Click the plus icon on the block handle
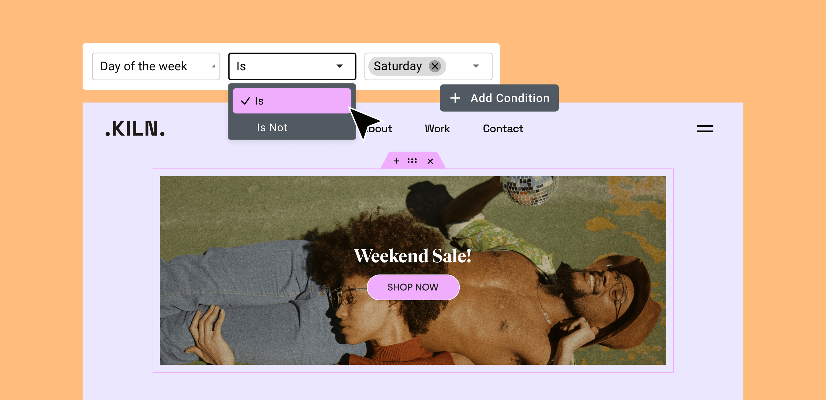 click(396, 161)
